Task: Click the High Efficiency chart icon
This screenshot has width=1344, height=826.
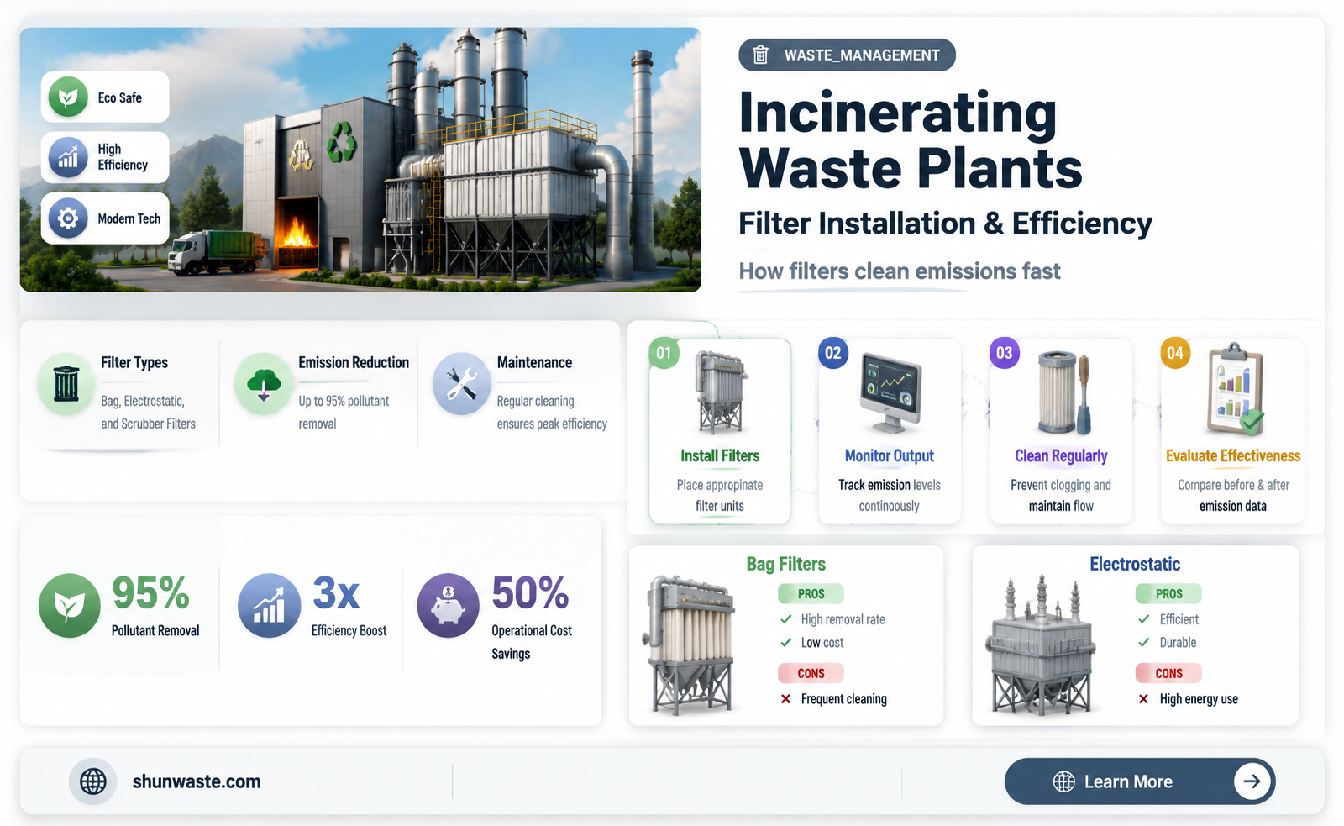Action: [x=68, y=157]
